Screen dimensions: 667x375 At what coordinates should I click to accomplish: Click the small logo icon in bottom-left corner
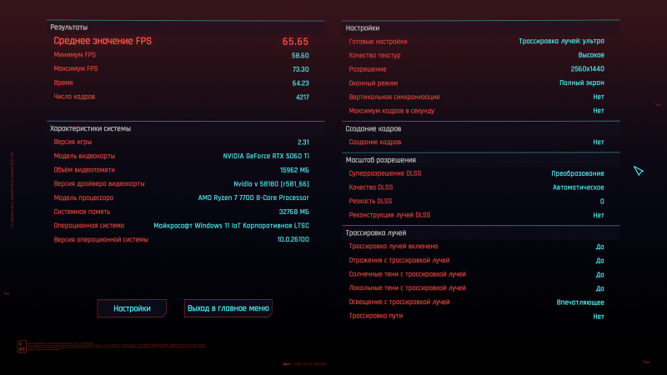pos(22,346)
